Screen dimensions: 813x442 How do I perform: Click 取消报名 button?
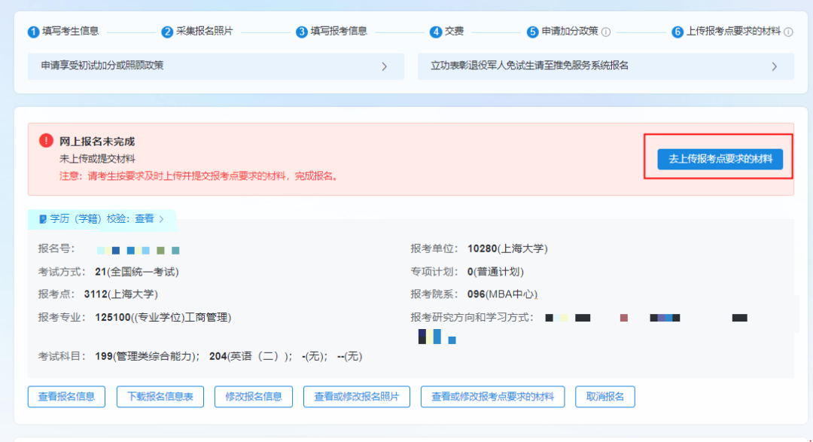(605, 397)
